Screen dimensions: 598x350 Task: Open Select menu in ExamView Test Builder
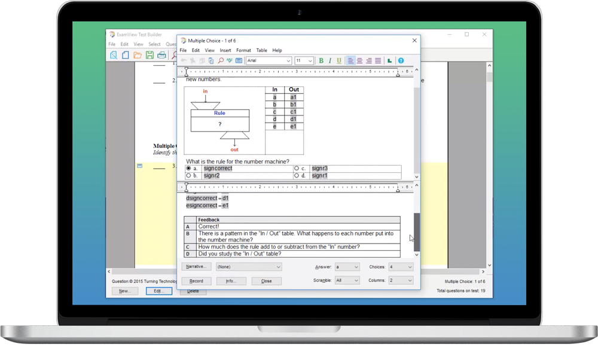point(154,44)
